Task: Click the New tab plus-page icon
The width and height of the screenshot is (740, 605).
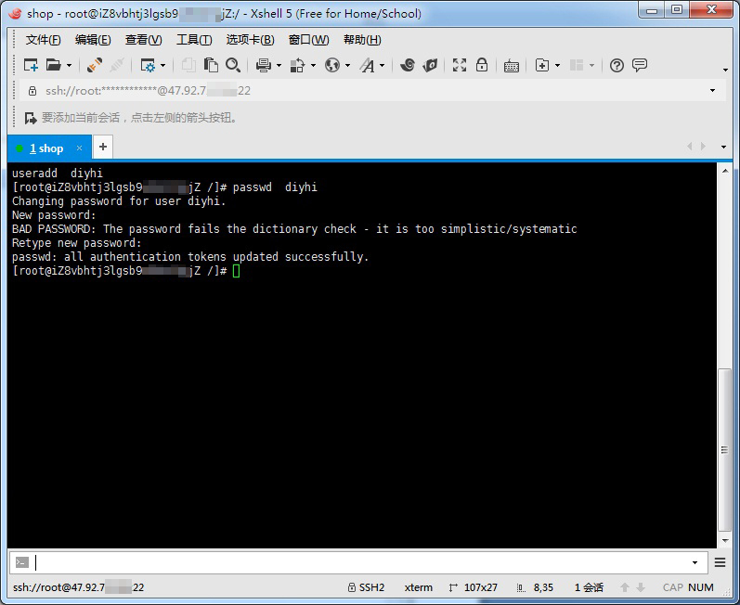Action: tap(542, 65)
